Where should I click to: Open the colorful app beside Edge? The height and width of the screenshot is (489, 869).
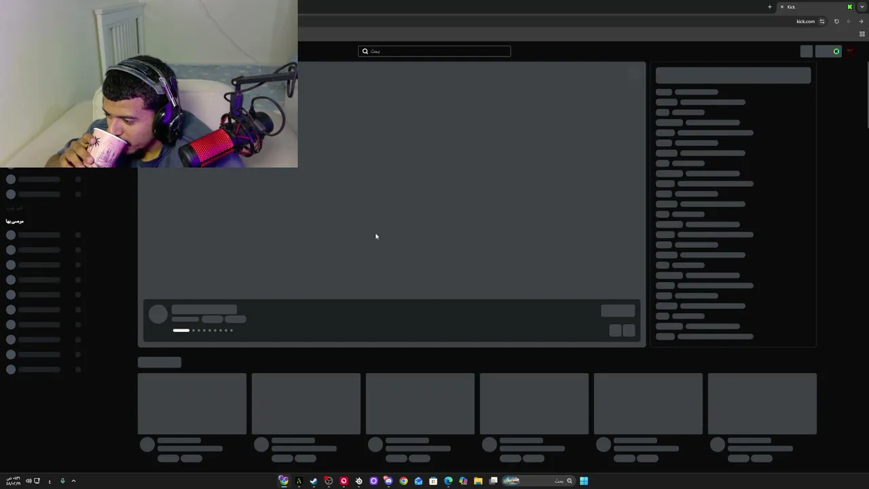point(463,481)
